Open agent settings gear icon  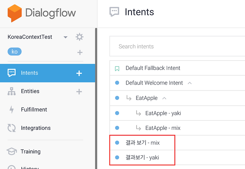79,37
